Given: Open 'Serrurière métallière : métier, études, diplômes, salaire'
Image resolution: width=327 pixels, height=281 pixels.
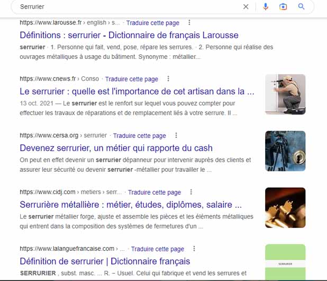Looking at the screenshot, I should click(x=131, y=205).
